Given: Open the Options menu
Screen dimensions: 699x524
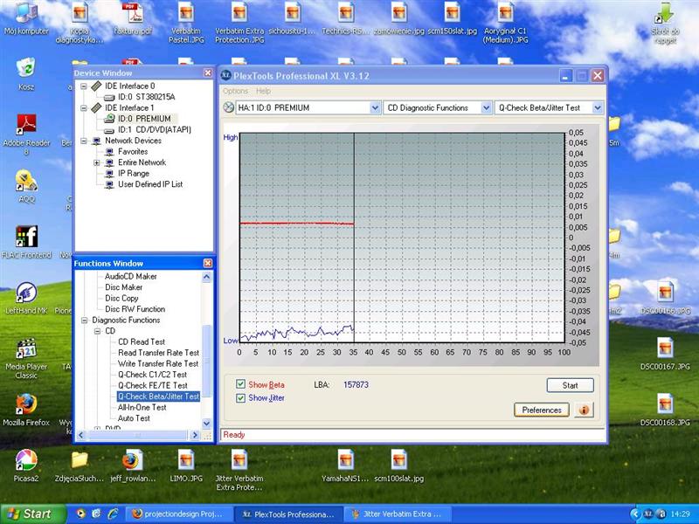Looking at the screenshot, I should pos(235,91).
